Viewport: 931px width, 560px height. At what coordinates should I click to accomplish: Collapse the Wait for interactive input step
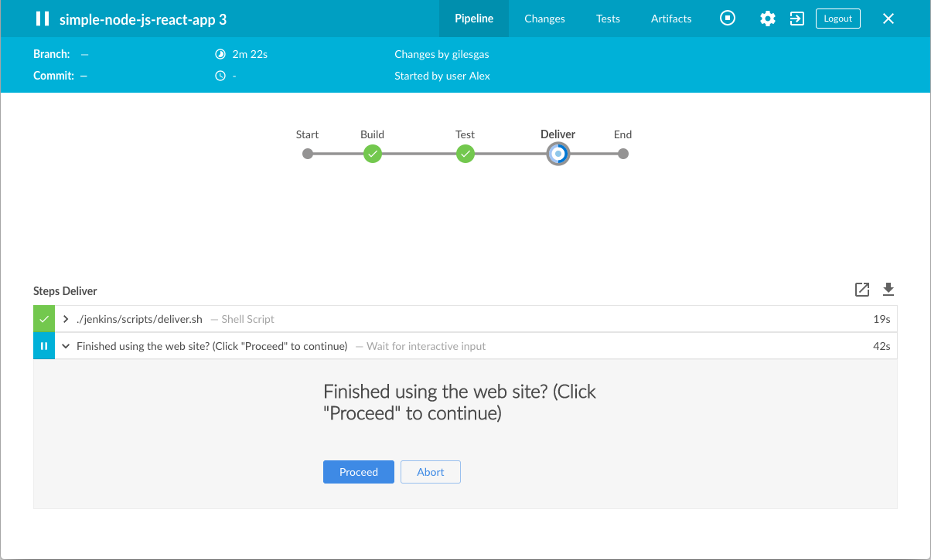point(66,346)
